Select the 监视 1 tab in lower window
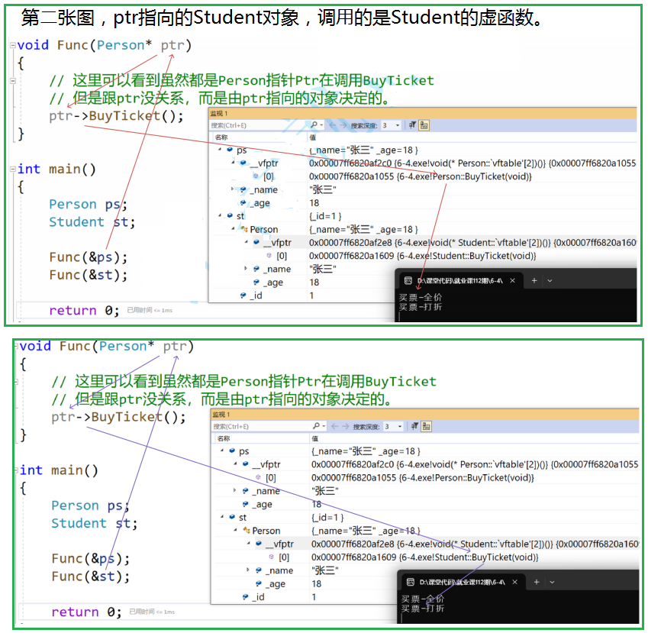648x633 pixels. 221,415
